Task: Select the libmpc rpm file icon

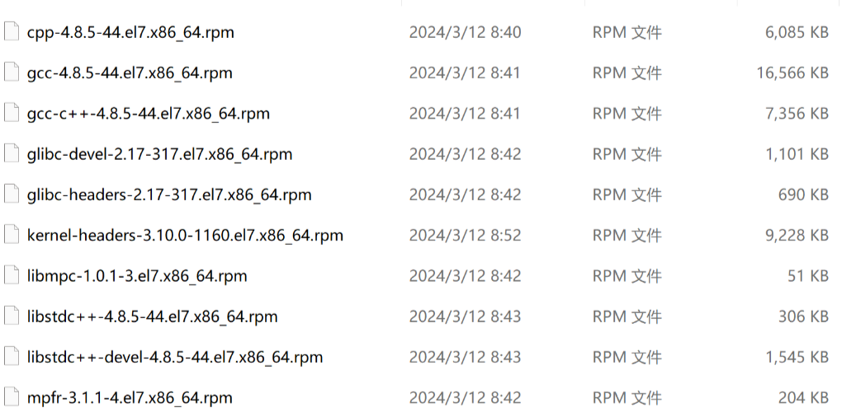Action: pyautogui.click(x=11, y=275)
